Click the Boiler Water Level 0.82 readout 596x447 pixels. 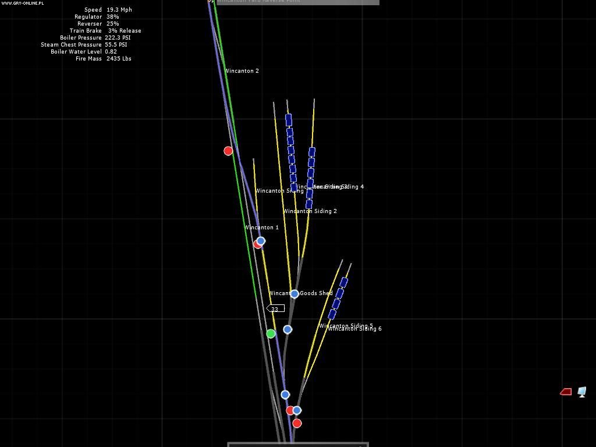point(84,52)
